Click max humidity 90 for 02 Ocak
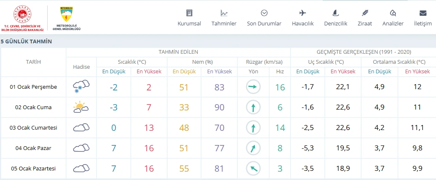Viewport: 436px width, 180px height. pos(219,107)
